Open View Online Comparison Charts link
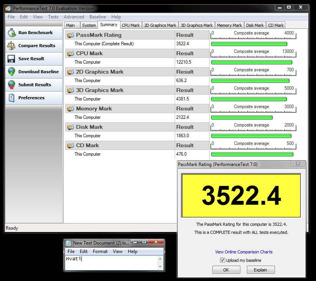This screenshot has width=316, height=281. (x=244, y=252)
